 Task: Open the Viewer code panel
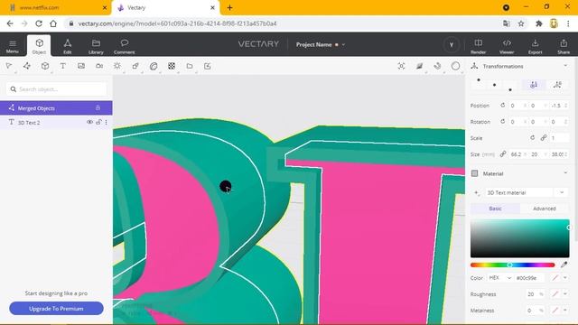507,46
